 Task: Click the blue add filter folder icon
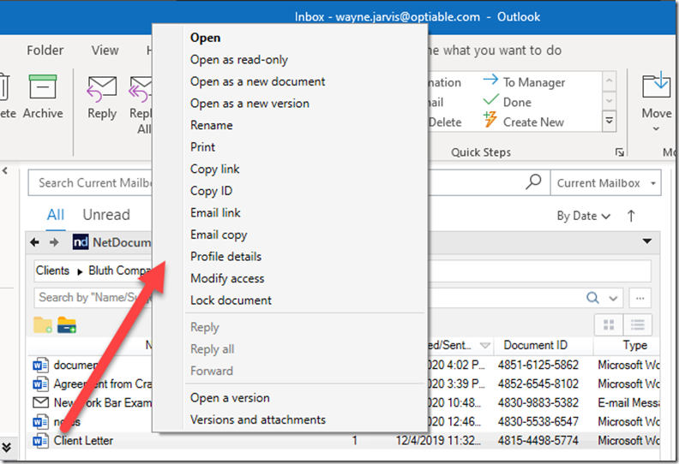click(67, 324)
